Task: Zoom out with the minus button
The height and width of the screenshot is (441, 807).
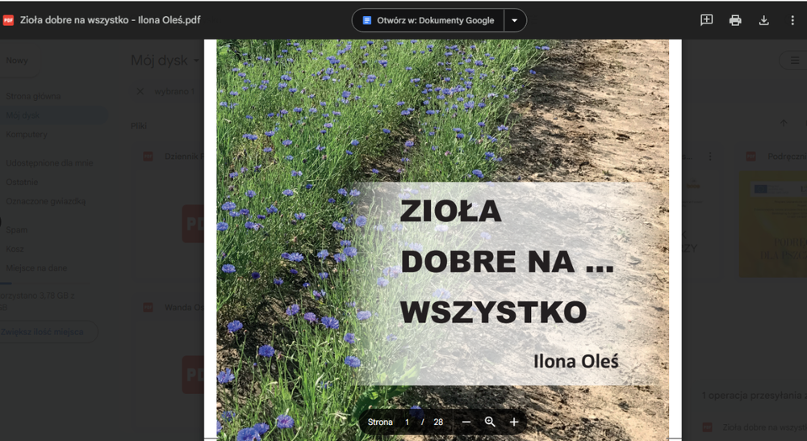Action: tap(466, 422)
